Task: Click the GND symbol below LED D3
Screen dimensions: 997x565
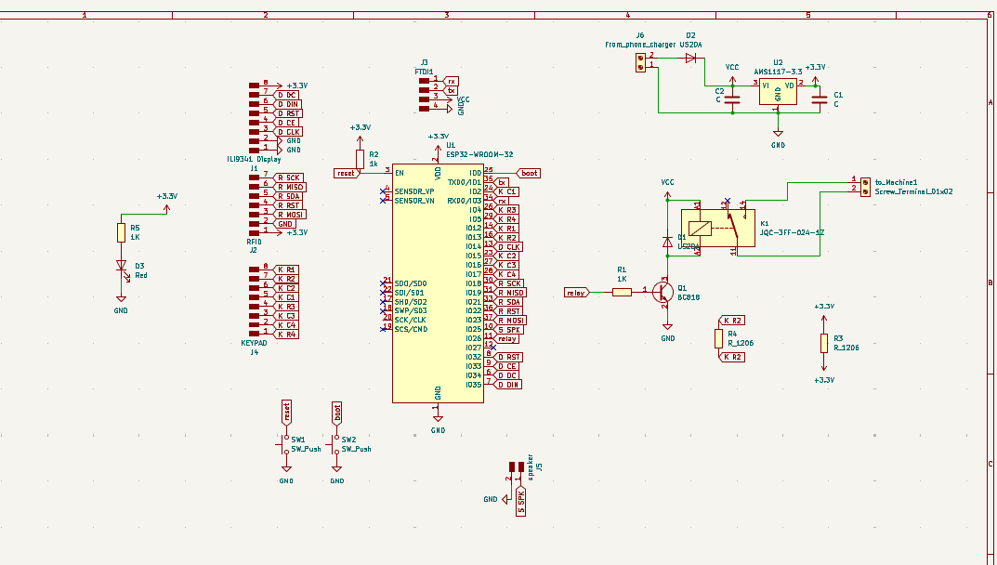Action: (121, 298)
